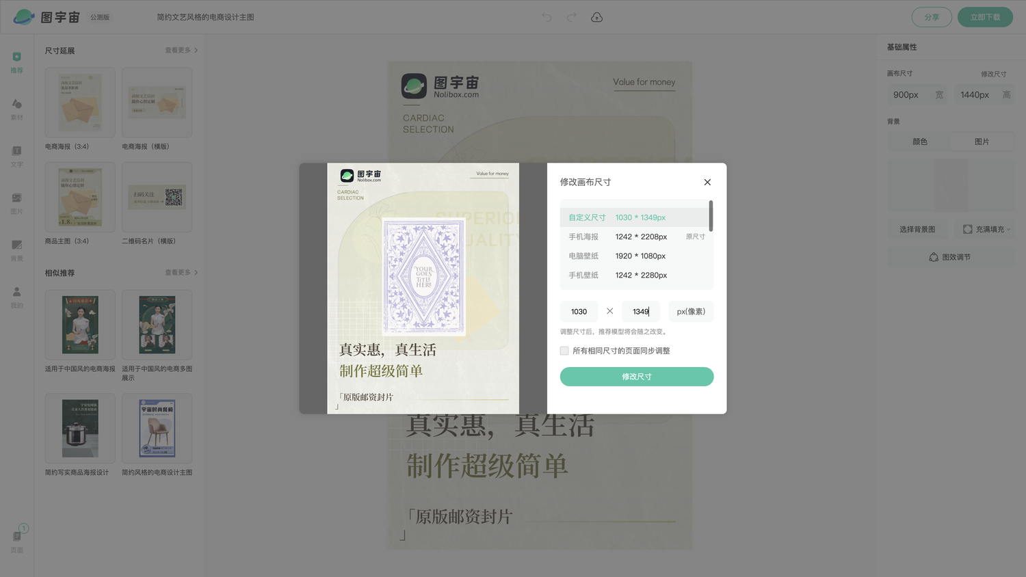Click the 图宇宙 planet logo icon
The height and width of the screenshot is (577, 1026).
[x=24, y=17]
